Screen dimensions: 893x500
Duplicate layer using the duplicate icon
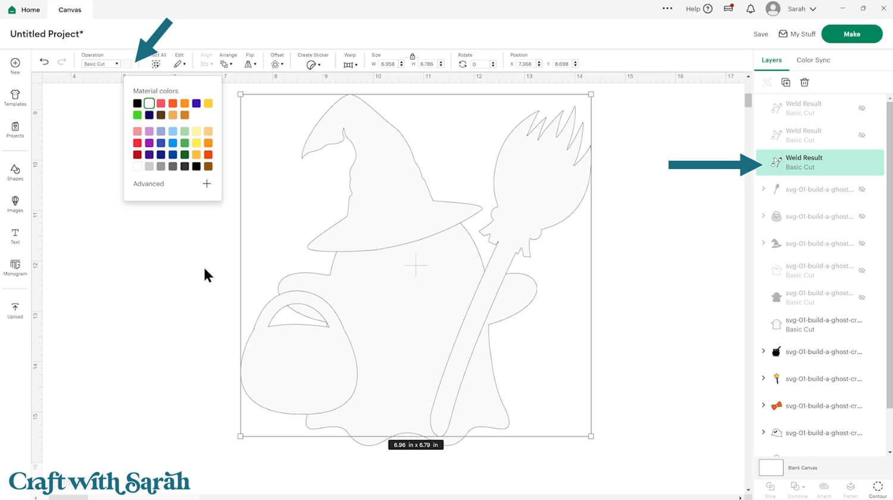(785, 83)
